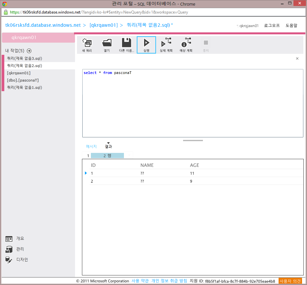Click the green lock icon in address bar
This screenshot has width=307, height=285.
point(6,12)
